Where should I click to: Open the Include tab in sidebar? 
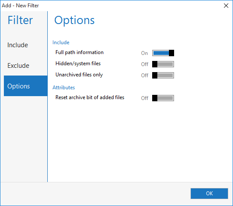coord(25,45)
